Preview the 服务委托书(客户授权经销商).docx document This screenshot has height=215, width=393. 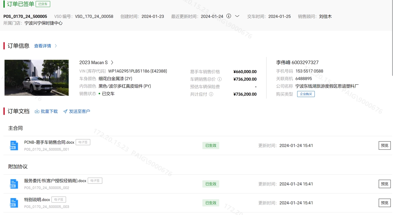coord(385,184)
